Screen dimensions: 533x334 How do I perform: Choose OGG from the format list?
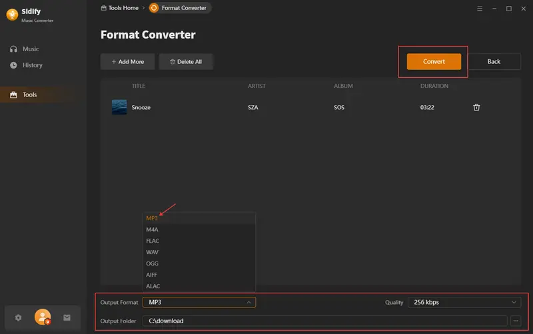click(x=199, y=263)
